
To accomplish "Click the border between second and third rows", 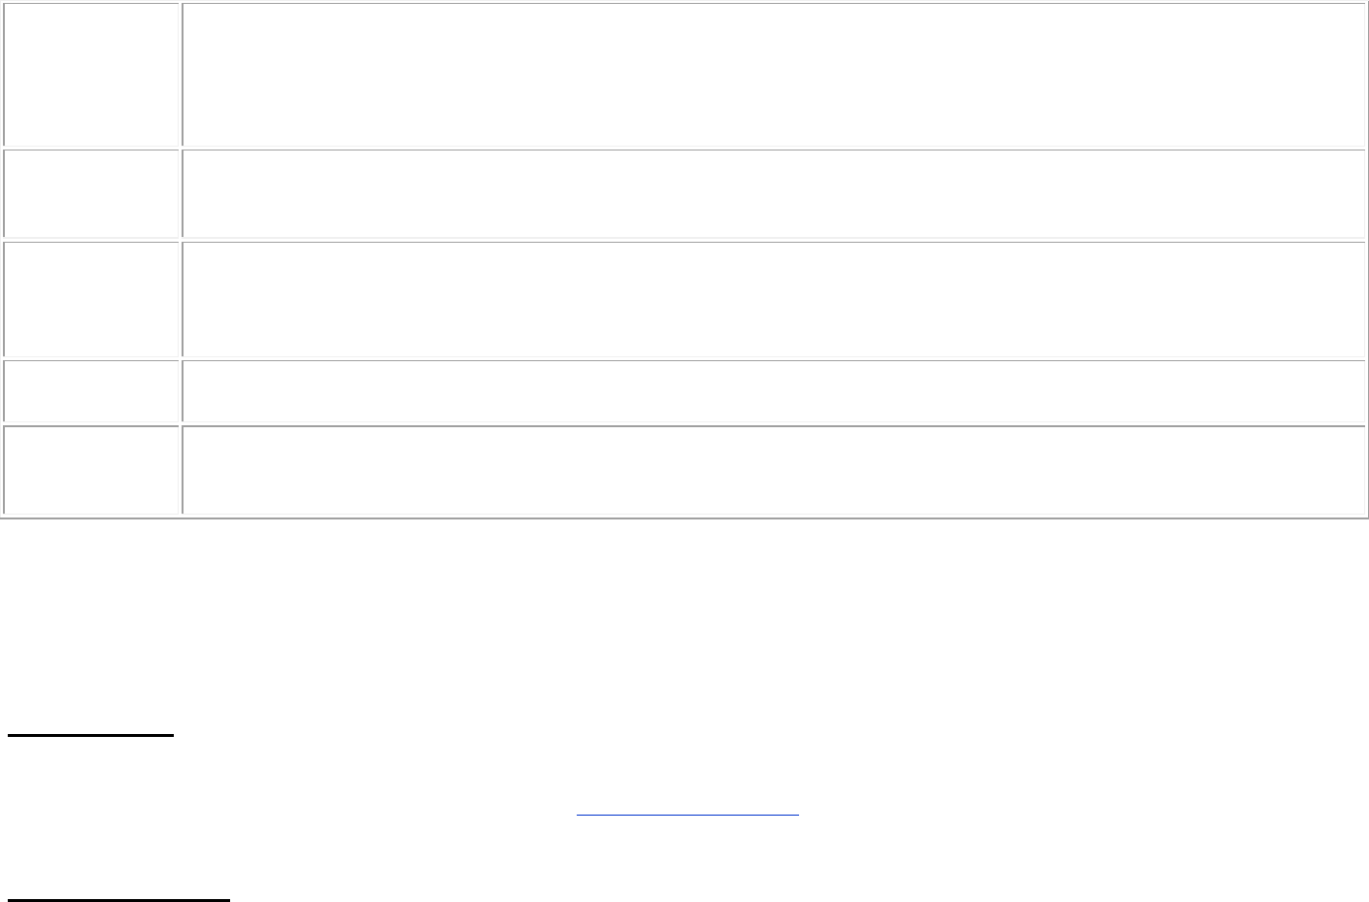I will (684, 240).
